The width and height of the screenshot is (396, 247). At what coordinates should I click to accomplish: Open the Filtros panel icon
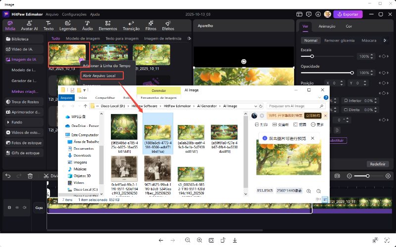point(151,25)
